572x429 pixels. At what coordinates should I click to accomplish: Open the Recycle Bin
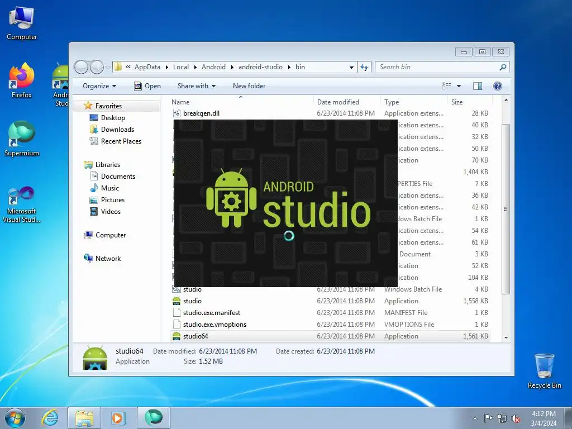coord(544,371)
